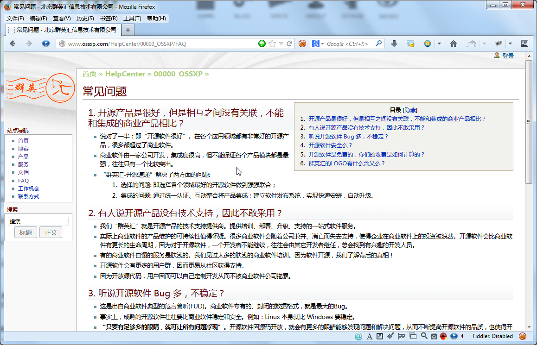Open the bookmark history dropdown in address bar
537x345 pixels.
[x=281, y=44]
